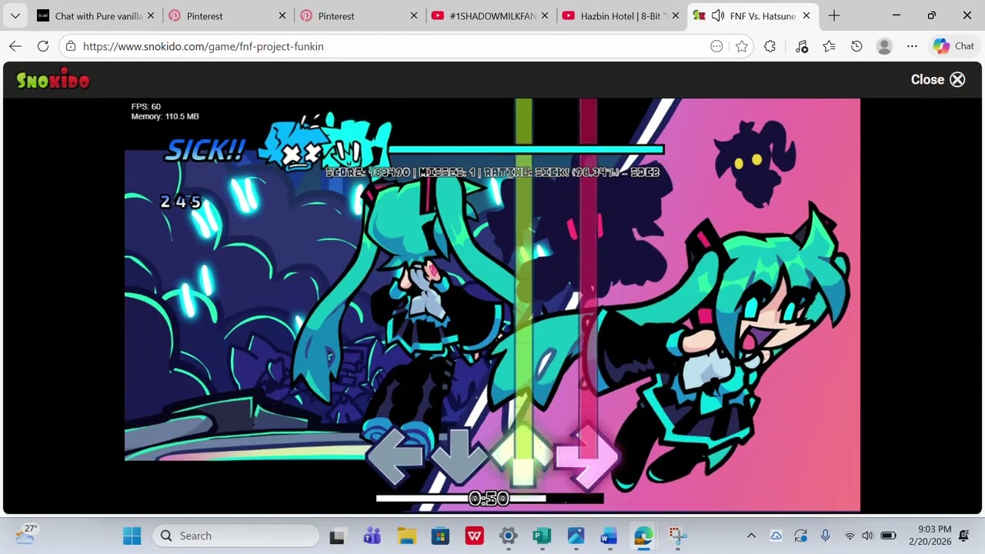Click the cyan health bar

[526, 150]
